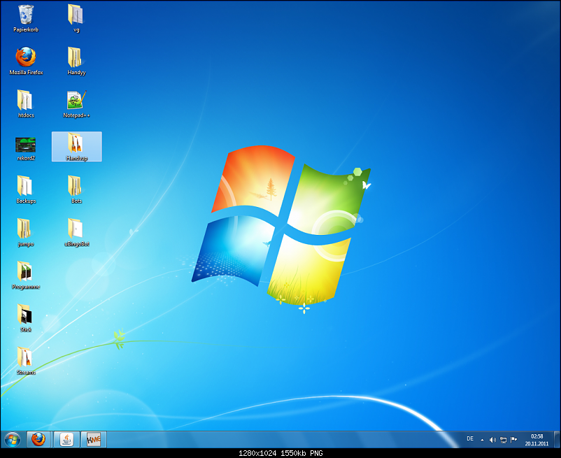Open the volume speaker tray icon
561x458 pixels.
(492, 440)
